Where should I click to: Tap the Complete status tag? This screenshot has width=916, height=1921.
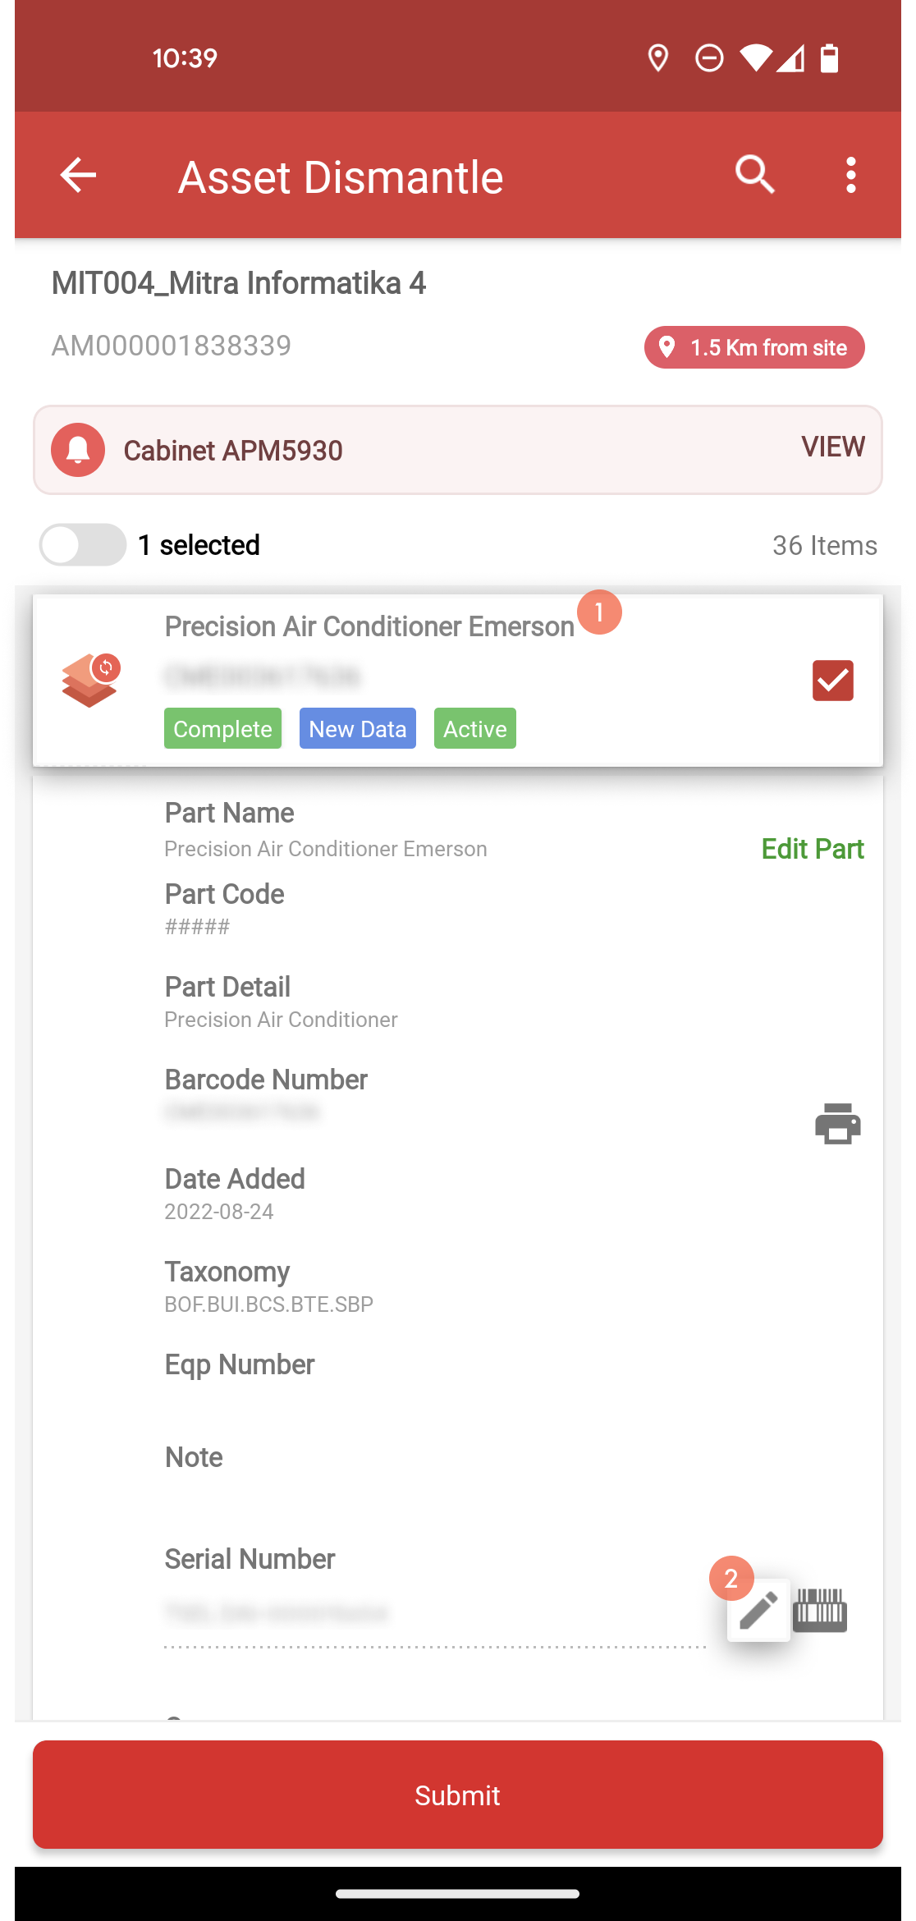tap(222, 728)
